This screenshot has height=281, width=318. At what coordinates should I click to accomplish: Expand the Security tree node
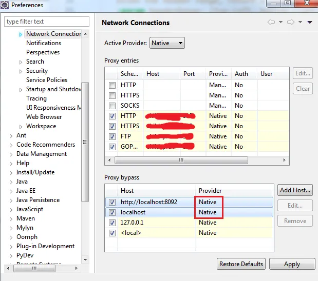(x=21, y=71)
